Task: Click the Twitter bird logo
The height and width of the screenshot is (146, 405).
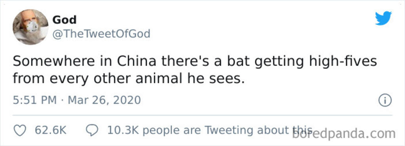Action: pos(384,18)
